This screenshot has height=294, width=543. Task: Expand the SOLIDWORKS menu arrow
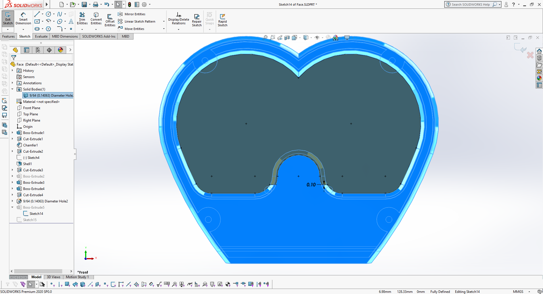(x=47, y=5)
